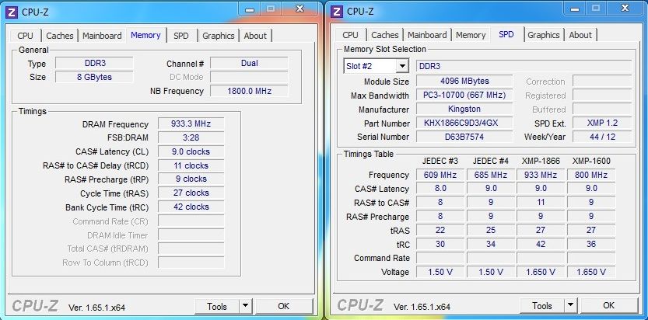648x320 pixels.
Task: Minimize the CPU-Z window showing Memory timings
Action: 250,9
